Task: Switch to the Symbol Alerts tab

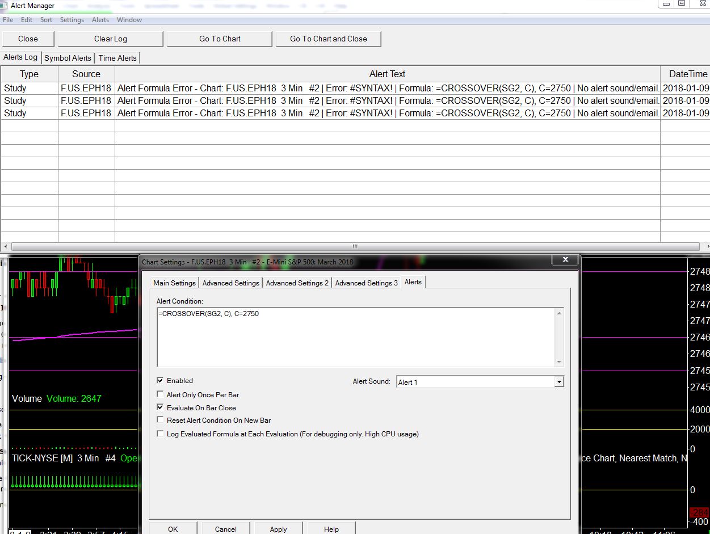Action: pos(68,58)
